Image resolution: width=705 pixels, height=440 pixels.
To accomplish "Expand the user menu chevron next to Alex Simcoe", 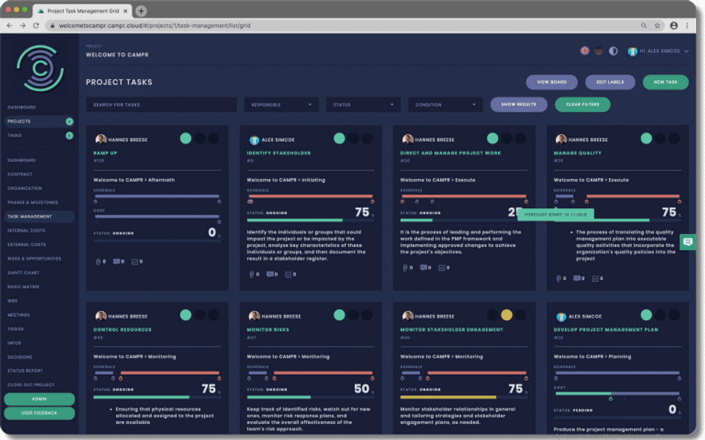I will click(x=687, y=51).
